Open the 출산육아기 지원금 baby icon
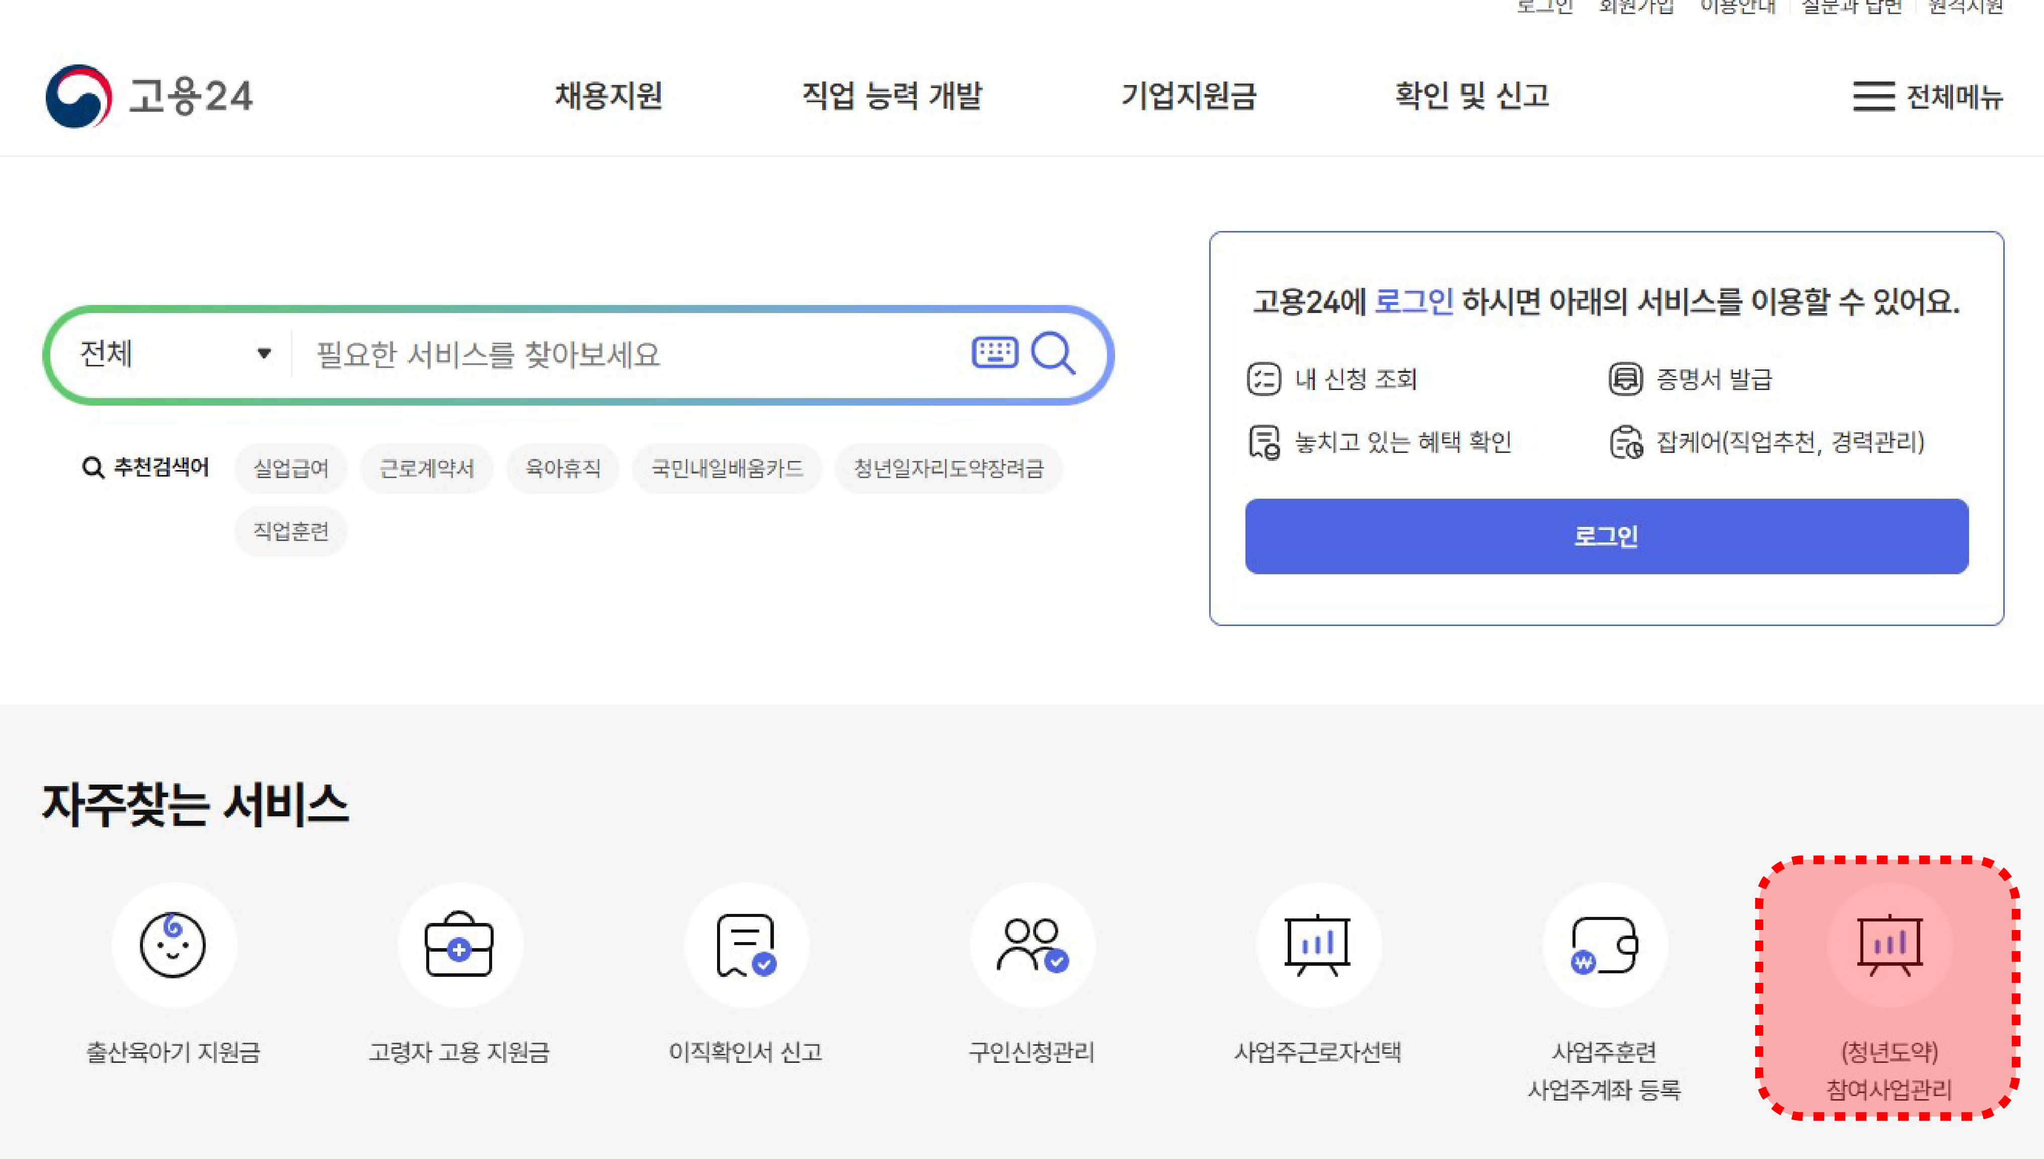2044x1159 pixels. tap(174, 945)
